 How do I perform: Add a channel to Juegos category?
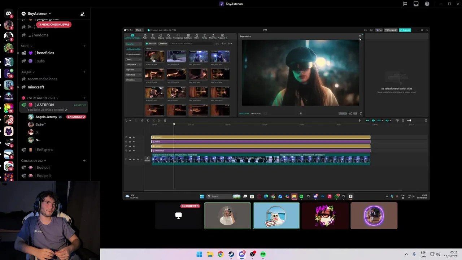pos(84,72)
